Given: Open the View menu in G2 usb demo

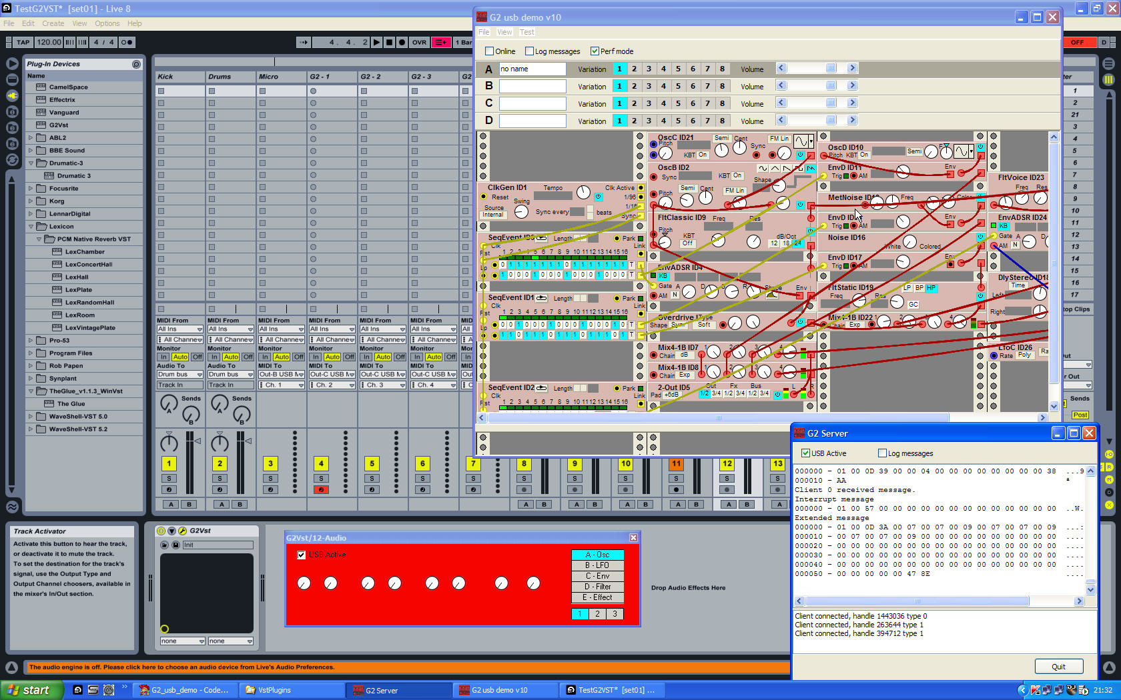Looking at the screenshot, I should pyautogui.click(x=504, y=32).
